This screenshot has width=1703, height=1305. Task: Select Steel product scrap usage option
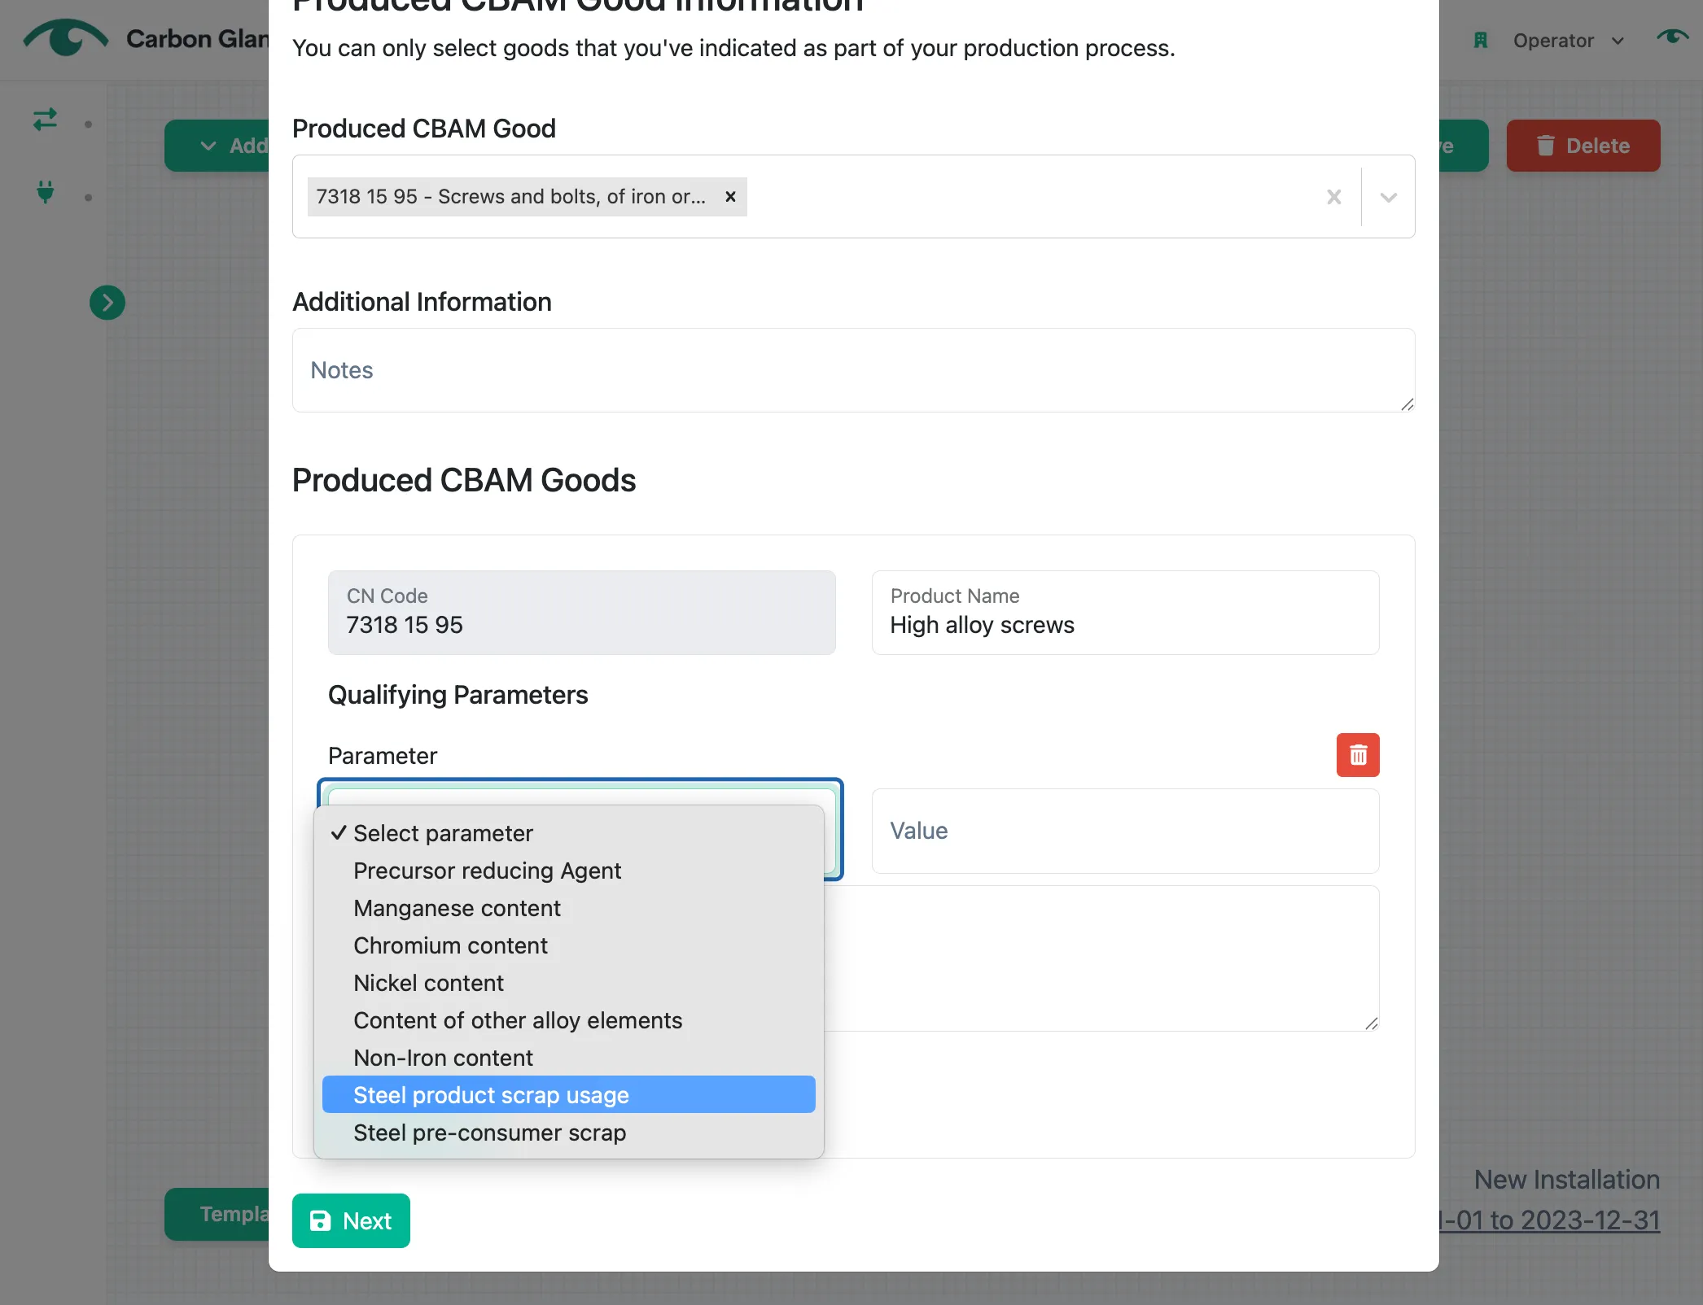tap(568, 1095)
